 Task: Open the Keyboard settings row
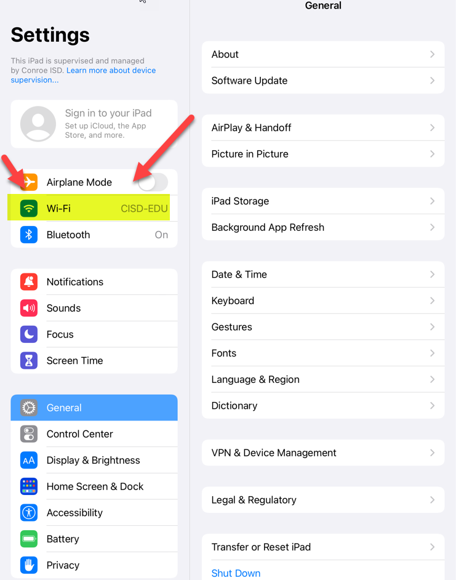pyautogui.click(x=323, y=300)
